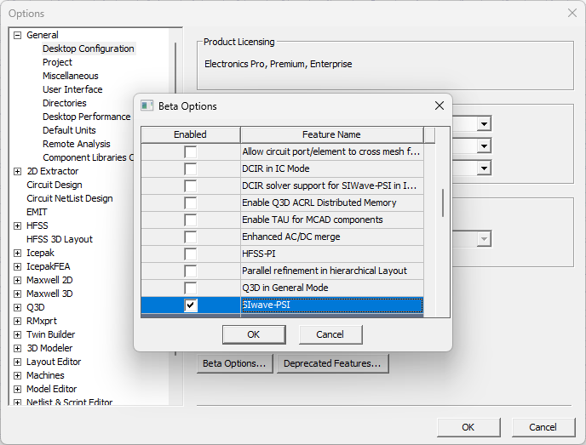This screenshot has height=445, width=586.
Task: Expand the 3D Modeler node
Action: click(x=17, y=348)
